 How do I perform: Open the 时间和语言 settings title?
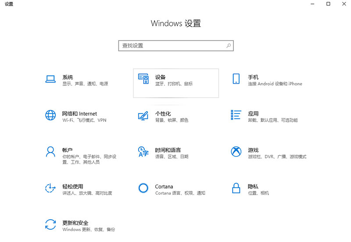168,150
